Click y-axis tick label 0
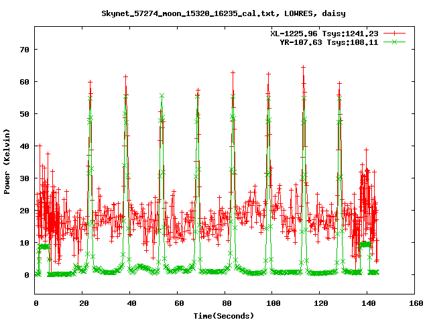 click(x=27, y=275)
